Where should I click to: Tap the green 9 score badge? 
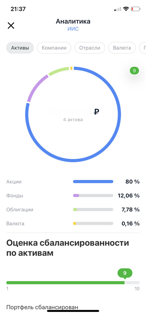point(134,71)
